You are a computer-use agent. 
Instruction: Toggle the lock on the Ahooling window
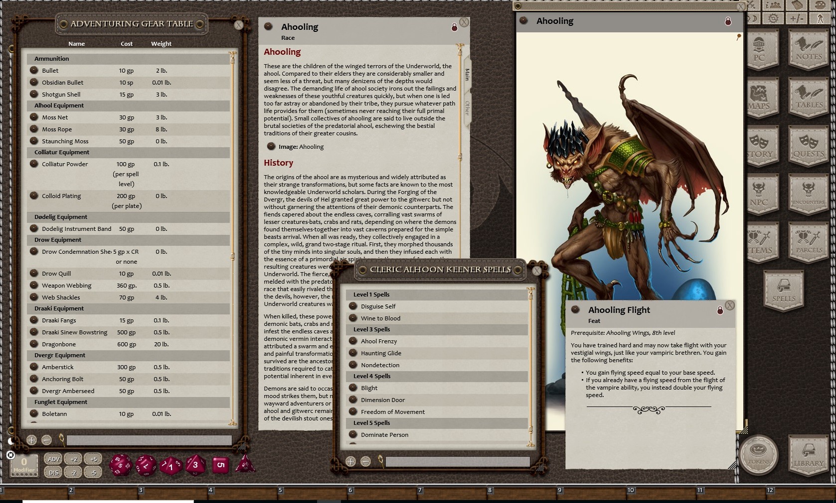pyautogui.click(x=728, y=22)
